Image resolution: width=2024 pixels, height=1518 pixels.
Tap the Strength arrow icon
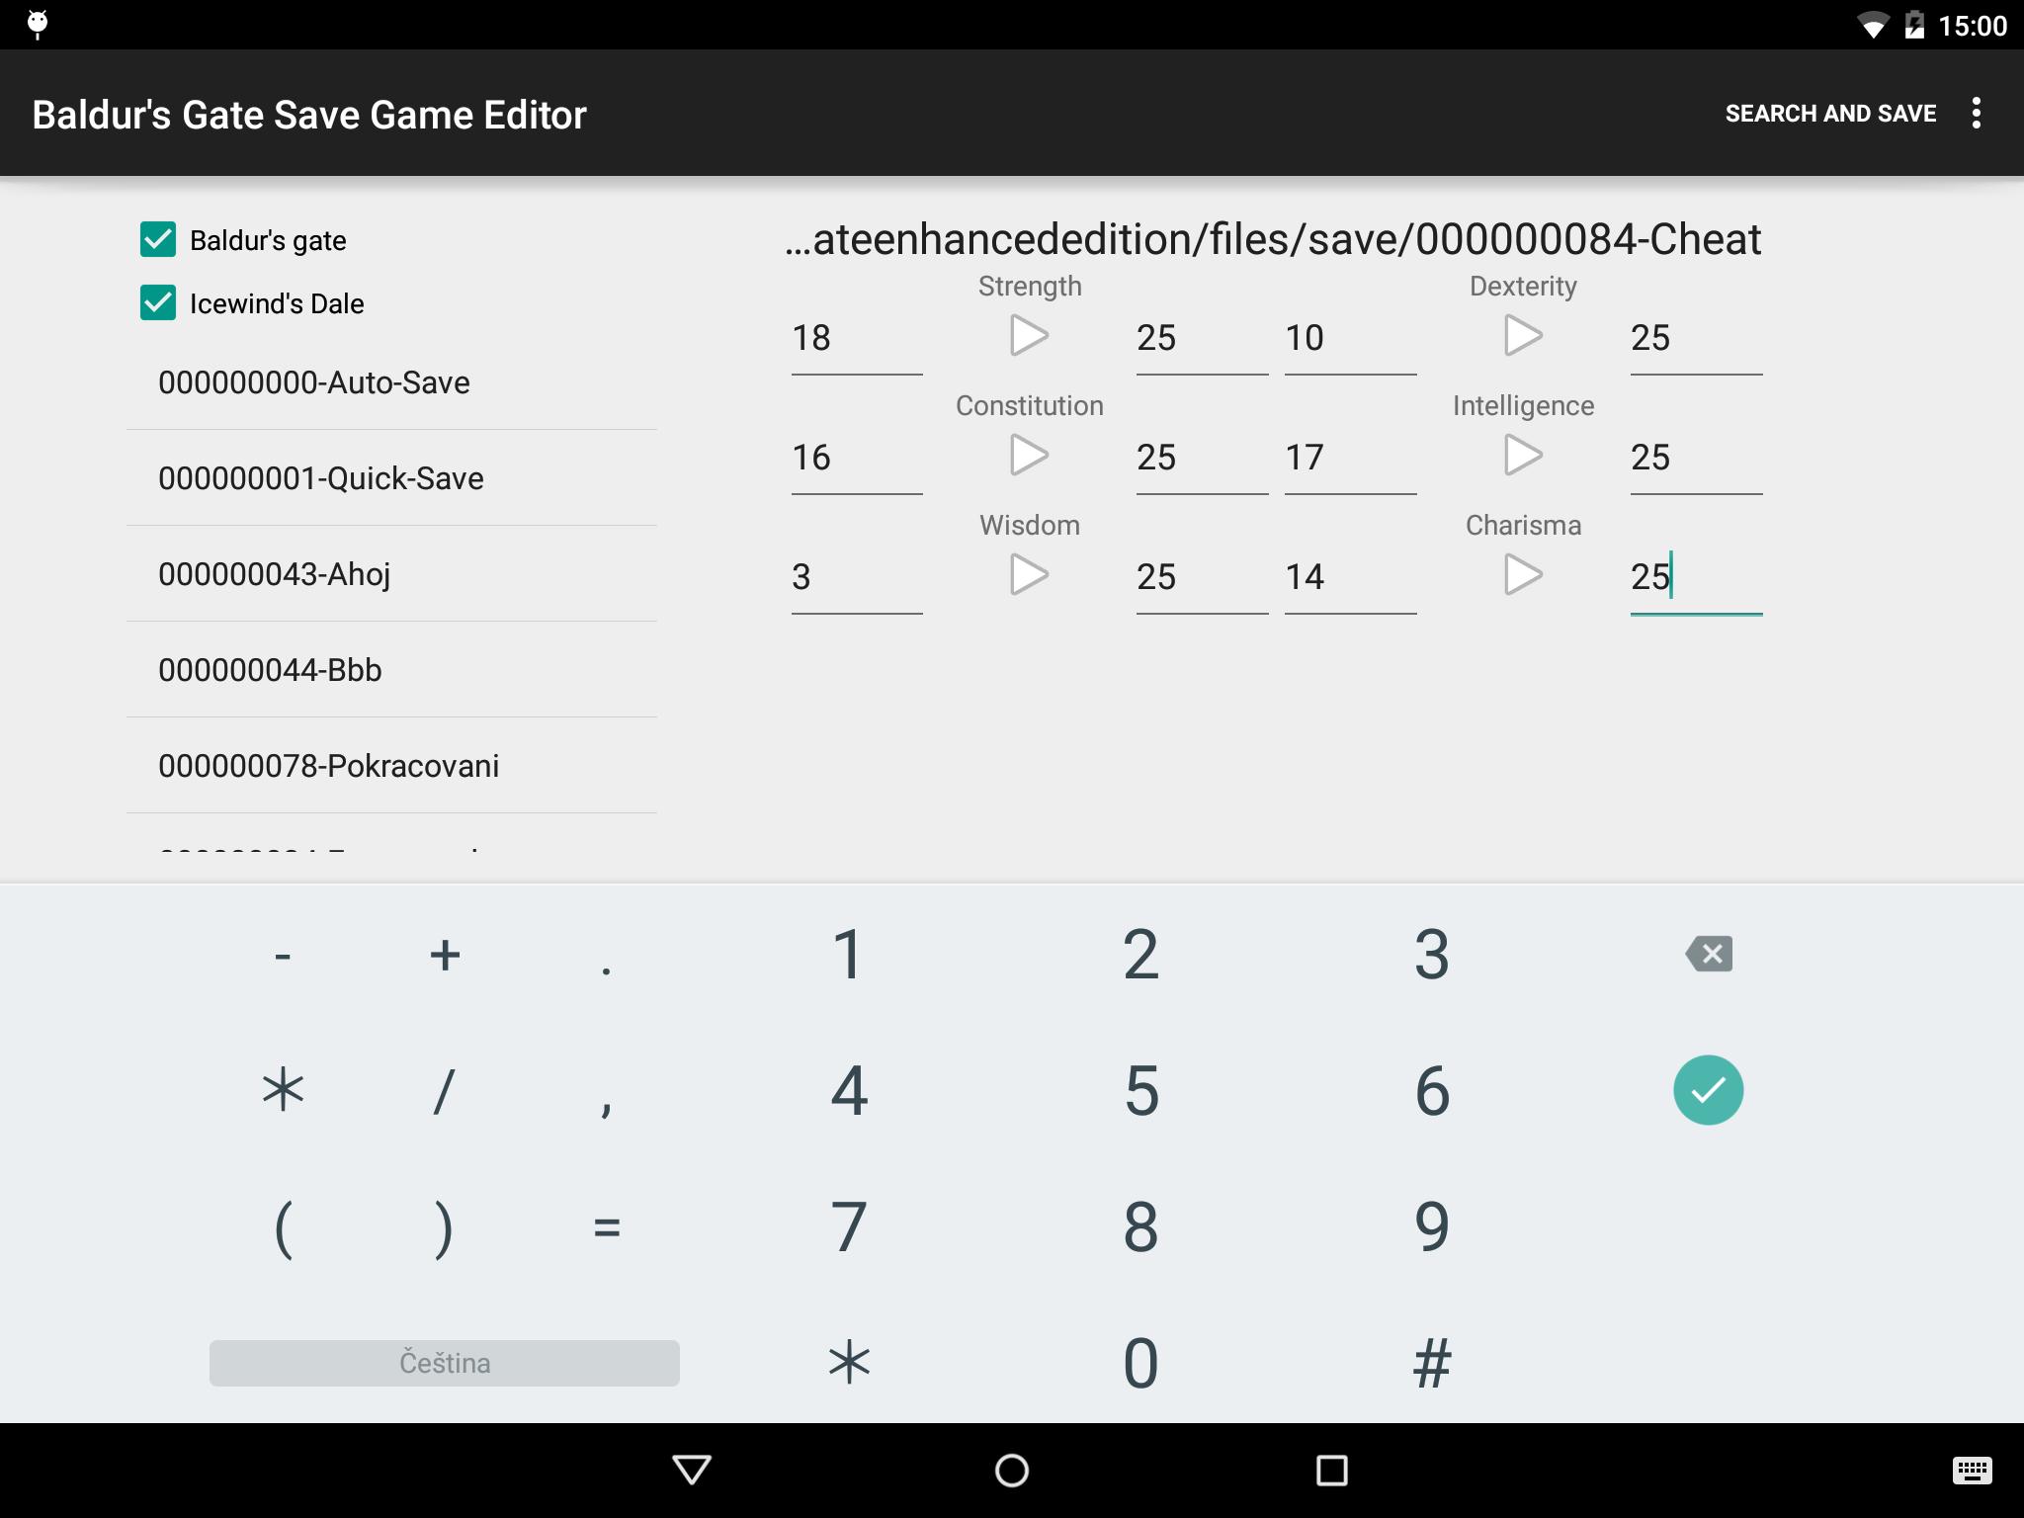[x=1029, y=336]
